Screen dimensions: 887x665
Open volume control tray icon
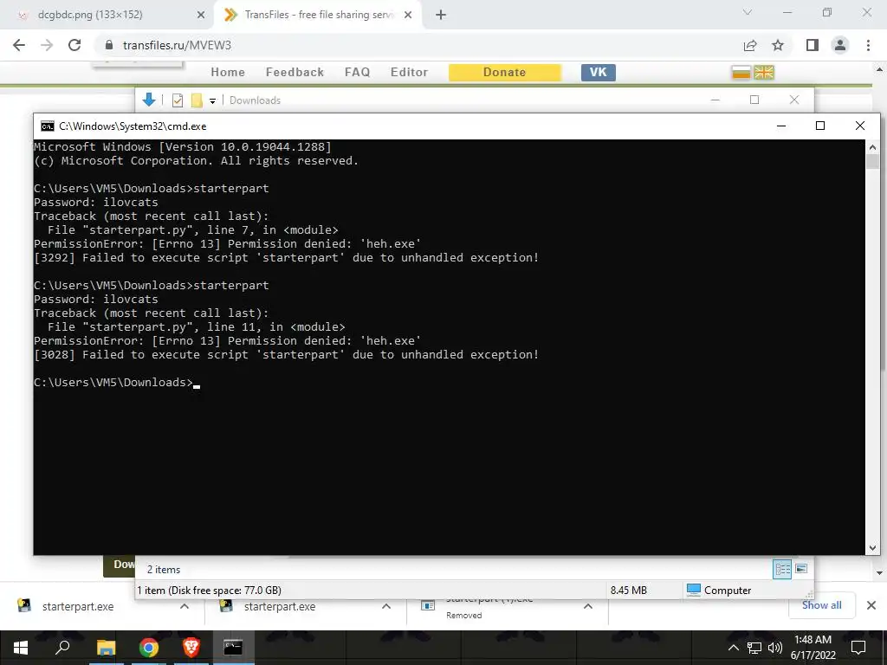775,648
